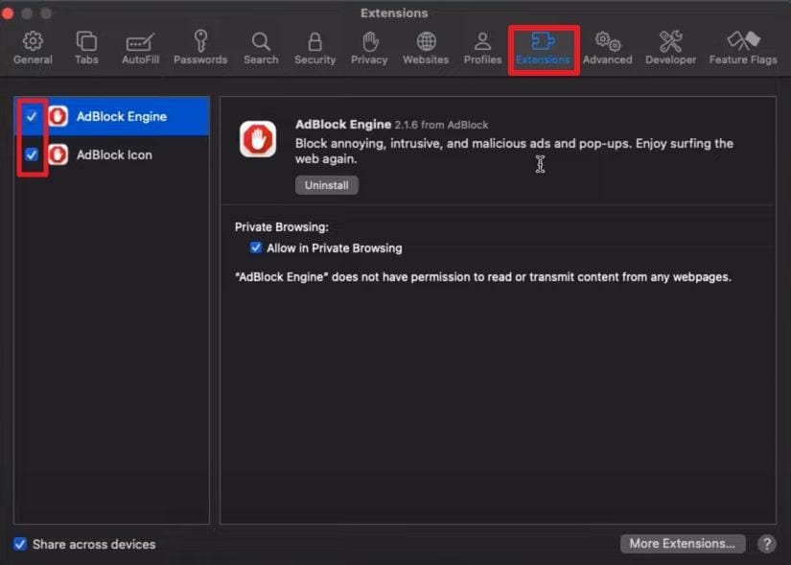Open the Developer tools icon
Viewport: 791px width, 565px height.
[670, 45]
